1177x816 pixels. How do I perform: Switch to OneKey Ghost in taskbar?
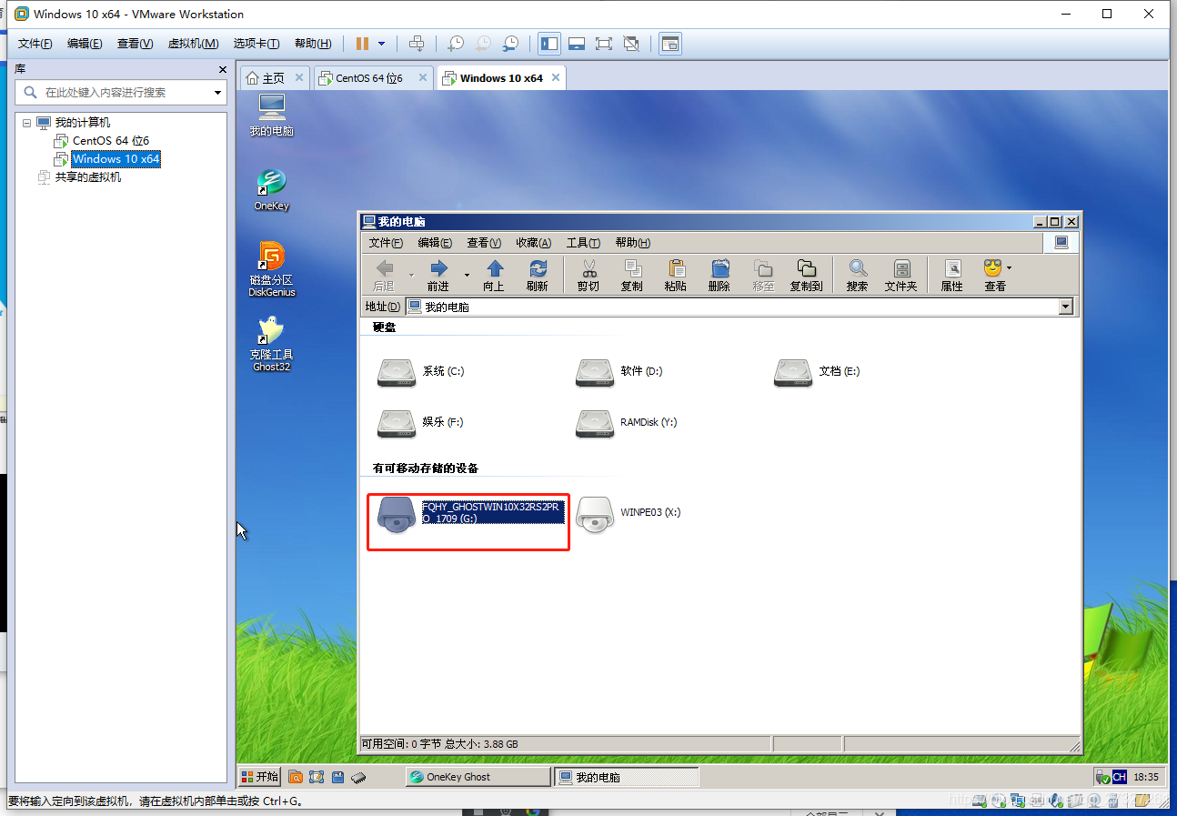point(478,777)
